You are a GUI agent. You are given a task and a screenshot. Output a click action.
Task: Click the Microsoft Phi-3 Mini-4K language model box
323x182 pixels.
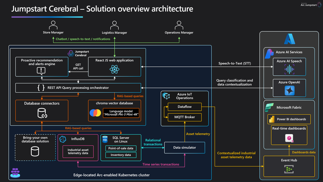pos(121,113)
